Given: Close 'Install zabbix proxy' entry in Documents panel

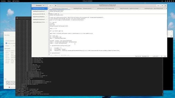Looking at the screenshot, I should click(47, 22).
